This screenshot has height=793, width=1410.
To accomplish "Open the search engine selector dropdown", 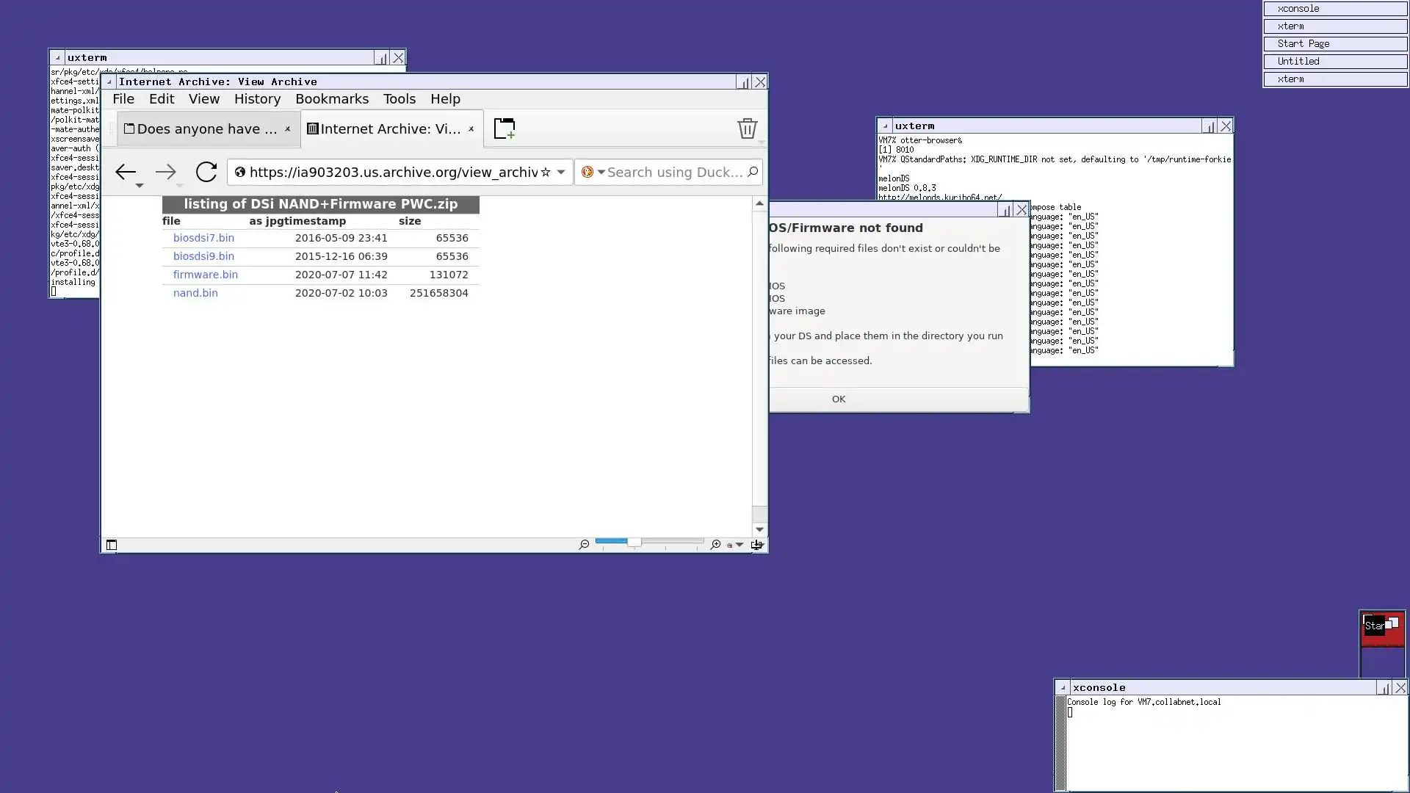I will pyautogui.click(x=601, y=172).
